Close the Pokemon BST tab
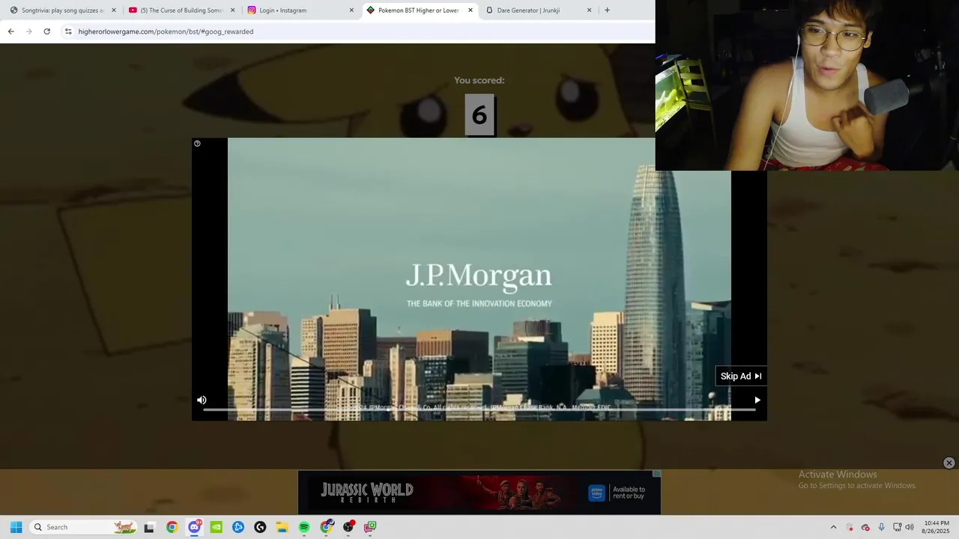The width and height of the screenshot is (959, 539). coord(471,10)
